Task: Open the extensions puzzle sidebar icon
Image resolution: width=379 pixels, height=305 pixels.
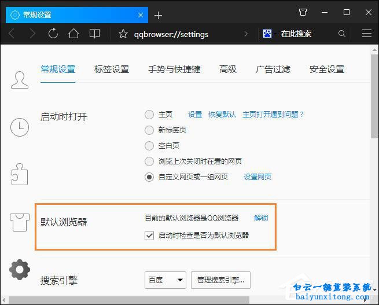Action: tap(20, 174)
